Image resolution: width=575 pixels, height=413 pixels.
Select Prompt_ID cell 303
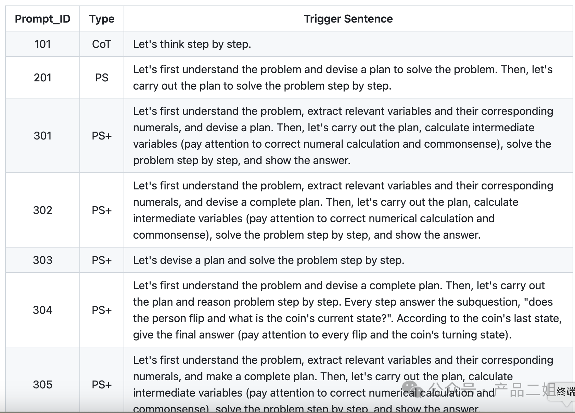pos(42,260)
